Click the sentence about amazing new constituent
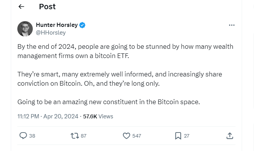This screenshot has height=151, width=254. [109, 102]
